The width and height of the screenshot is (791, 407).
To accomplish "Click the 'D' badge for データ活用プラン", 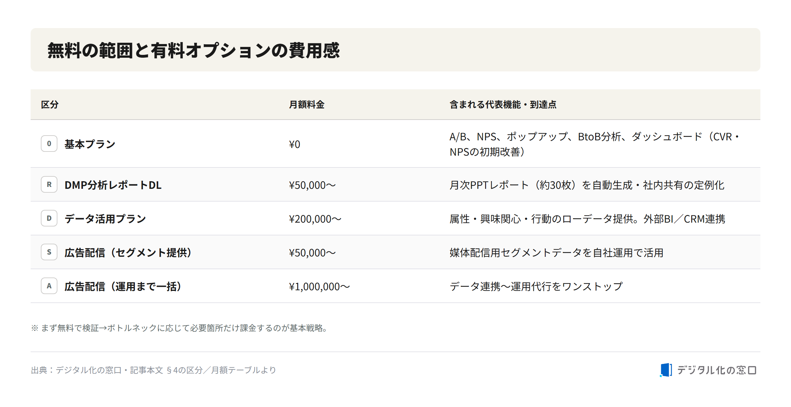I will 49,218.
